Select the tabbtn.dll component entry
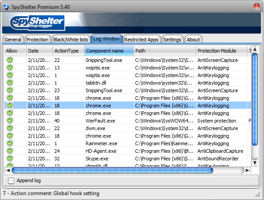264x200 pixels. (x=96, y=83)
